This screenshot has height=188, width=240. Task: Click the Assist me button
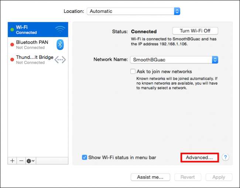[x=150, y=177]
